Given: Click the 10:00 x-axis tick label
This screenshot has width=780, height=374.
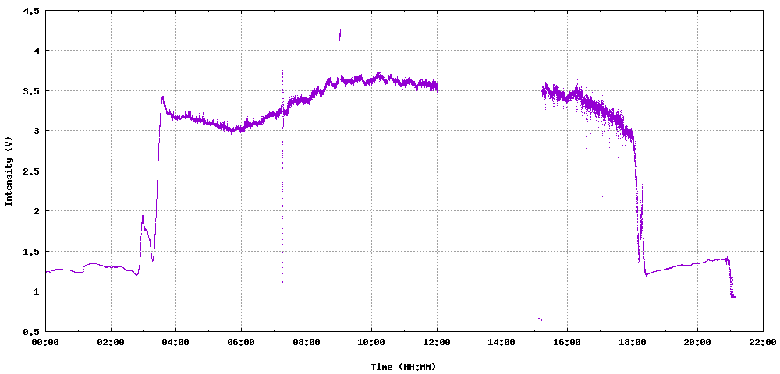Looking at the screenshot, I should click(x=371, y=342).
